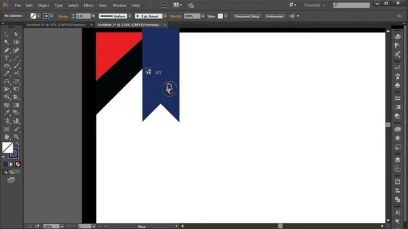Click the Preferences button
This screenshot has width=408, height=229.
(275, 16)
